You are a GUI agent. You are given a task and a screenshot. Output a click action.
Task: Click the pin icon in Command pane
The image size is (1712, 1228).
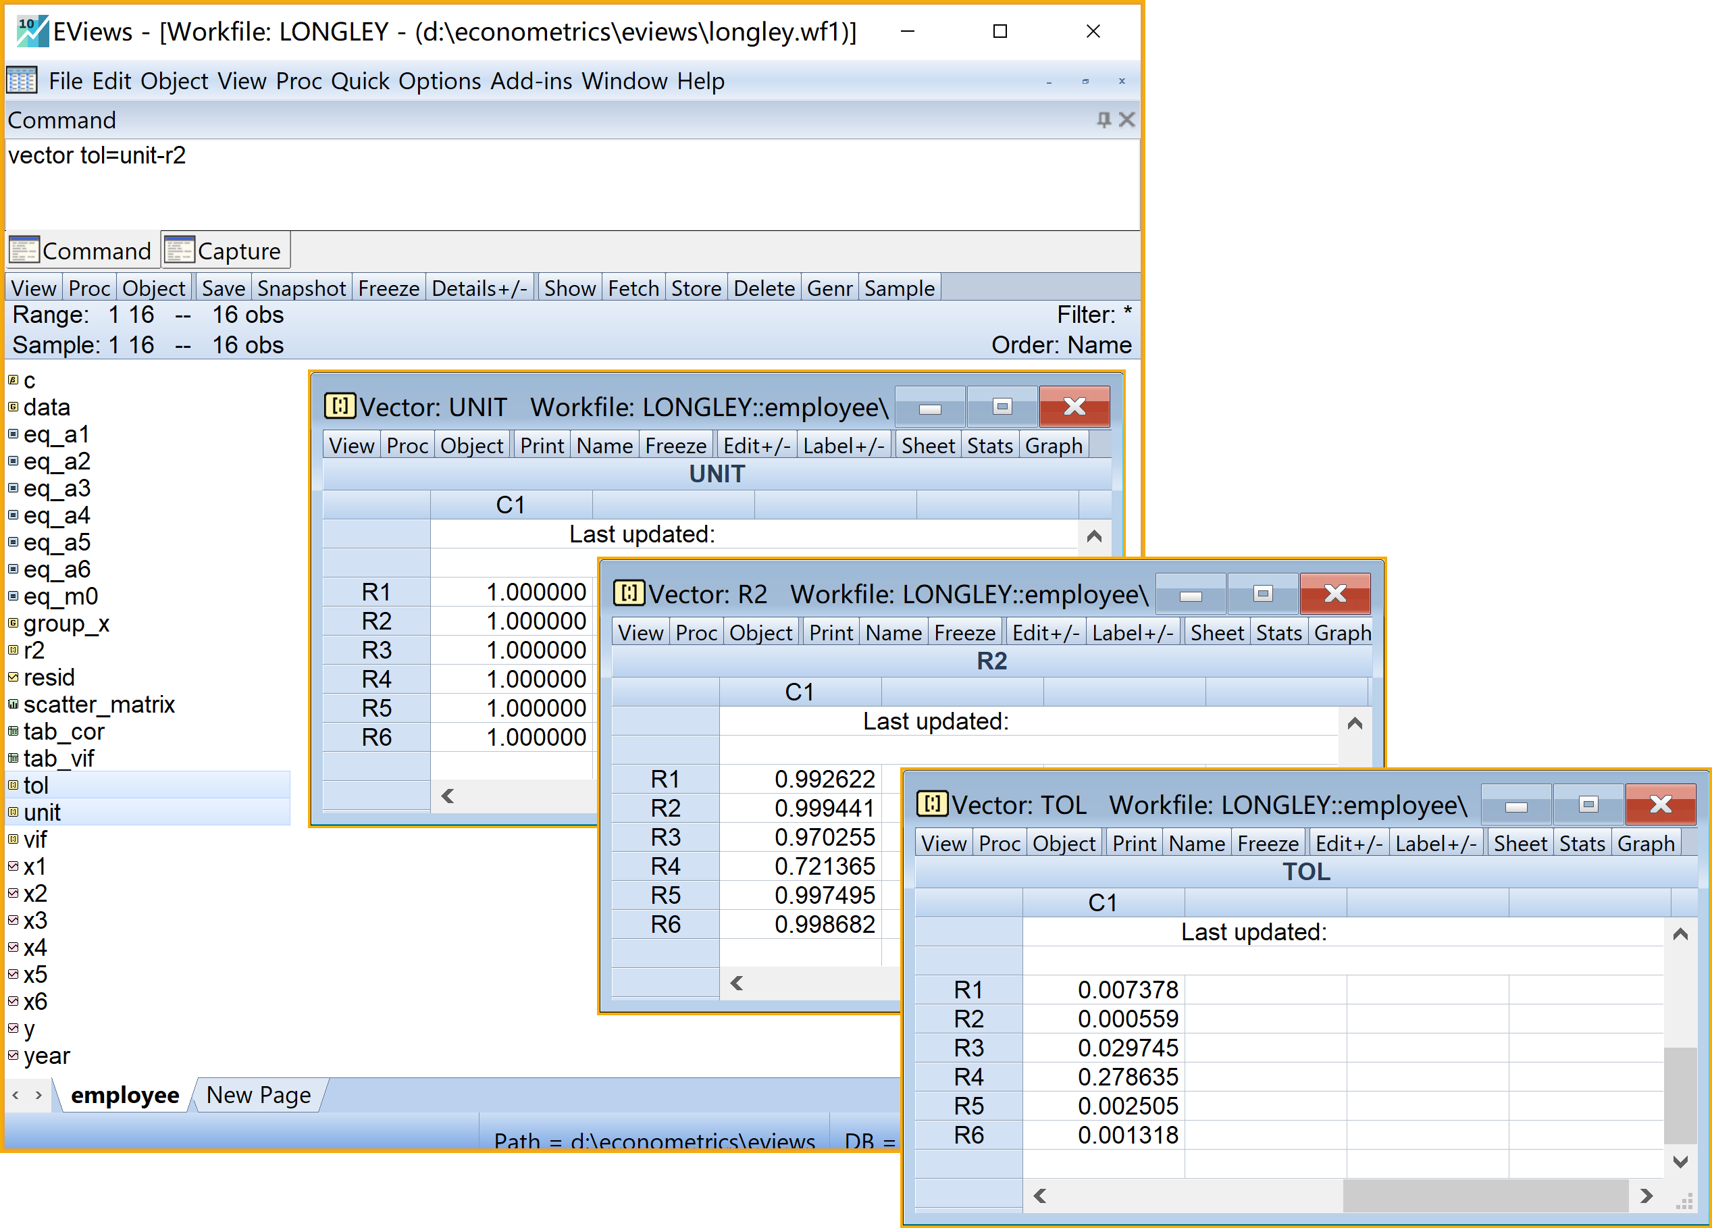point(1104,120)
